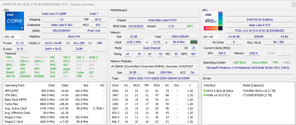Click the Alder Lake-P GT2 field
This screenshot has height=125, width=296.
pyautogui.click(x=260, y=25)
